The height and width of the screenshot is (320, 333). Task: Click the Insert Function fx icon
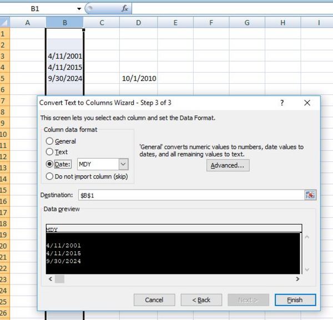coord(125,8)
